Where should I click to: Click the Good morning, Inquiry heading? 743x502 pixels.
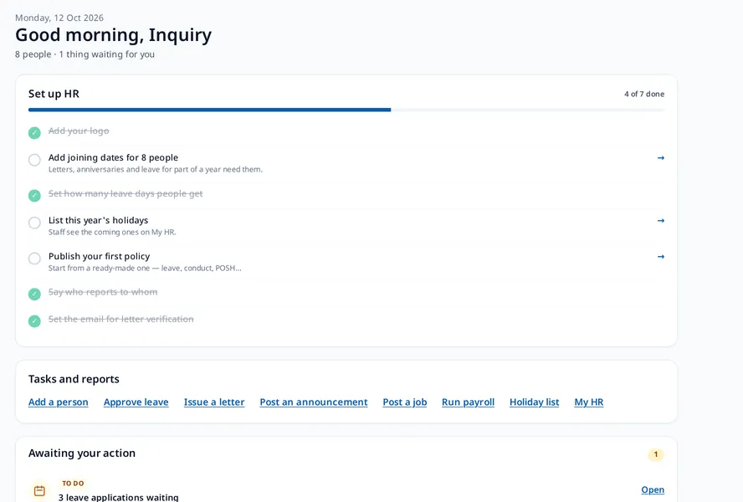pos(114,35)
